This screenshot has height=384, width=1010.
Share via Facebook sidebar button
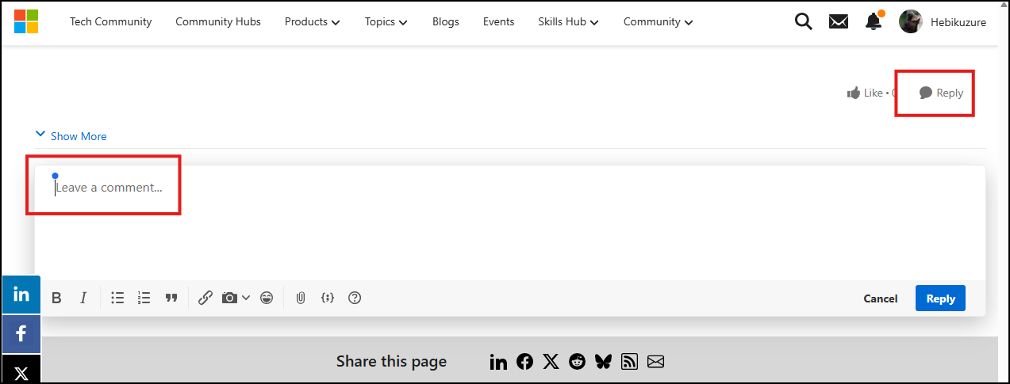click(21, 333)
